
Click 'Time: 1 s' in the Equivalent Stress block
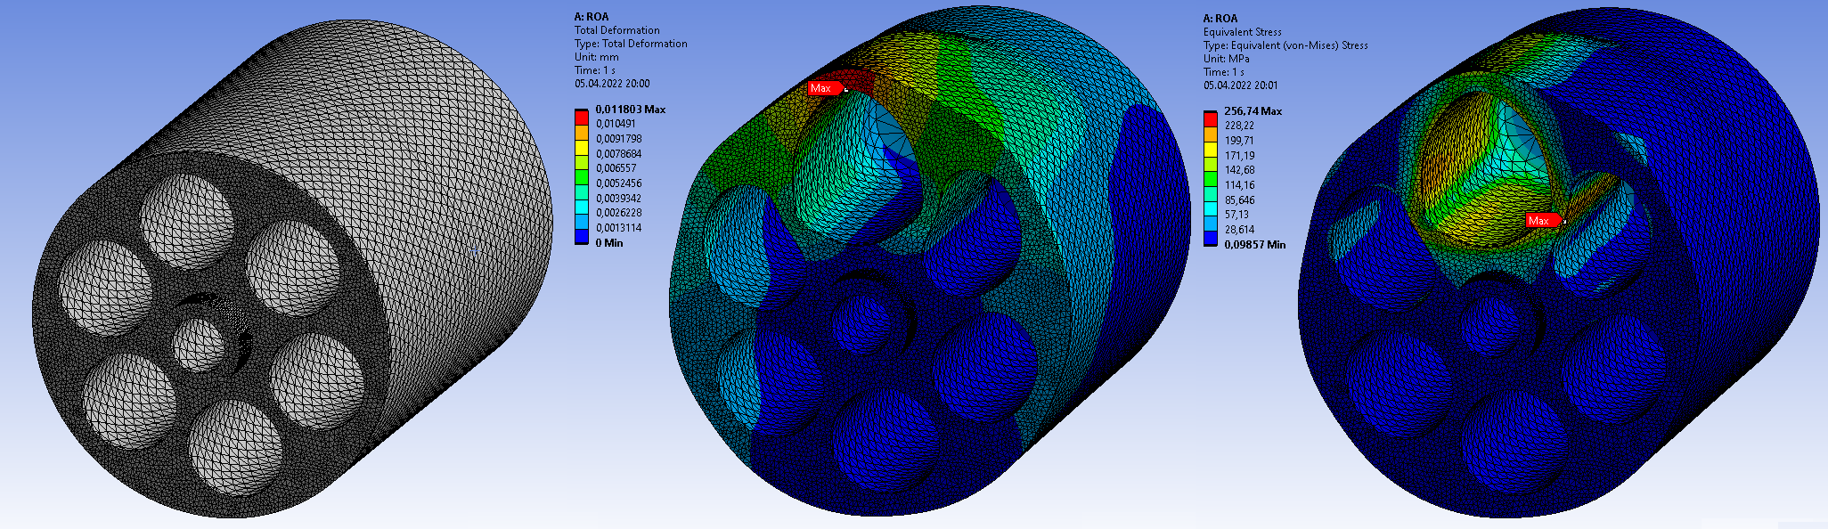click(1224, 72)
